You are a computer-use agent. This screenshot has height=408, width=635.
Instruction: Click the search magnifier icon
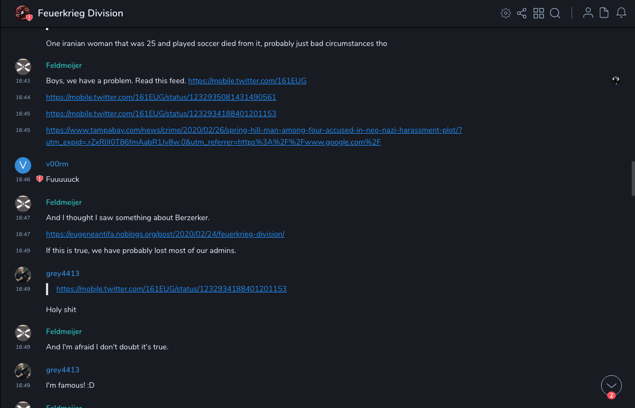tap(555, 13)
